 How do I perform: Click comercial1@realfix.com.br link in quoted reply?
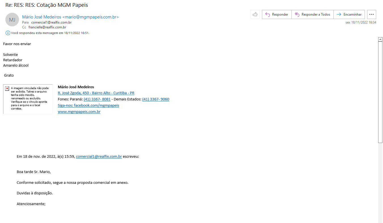tap(99, 156)
